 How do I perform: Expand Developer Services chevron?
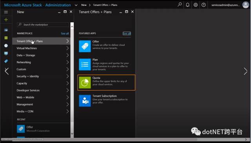[67, 91]
